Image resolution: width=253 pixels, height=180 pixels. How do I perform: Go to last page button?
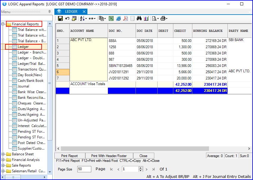coord(153,169)
